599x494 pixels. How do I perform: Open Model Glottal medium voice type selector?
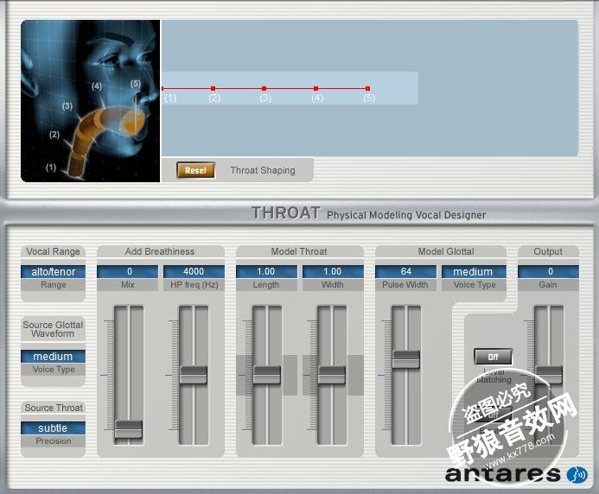coord(474,272)
